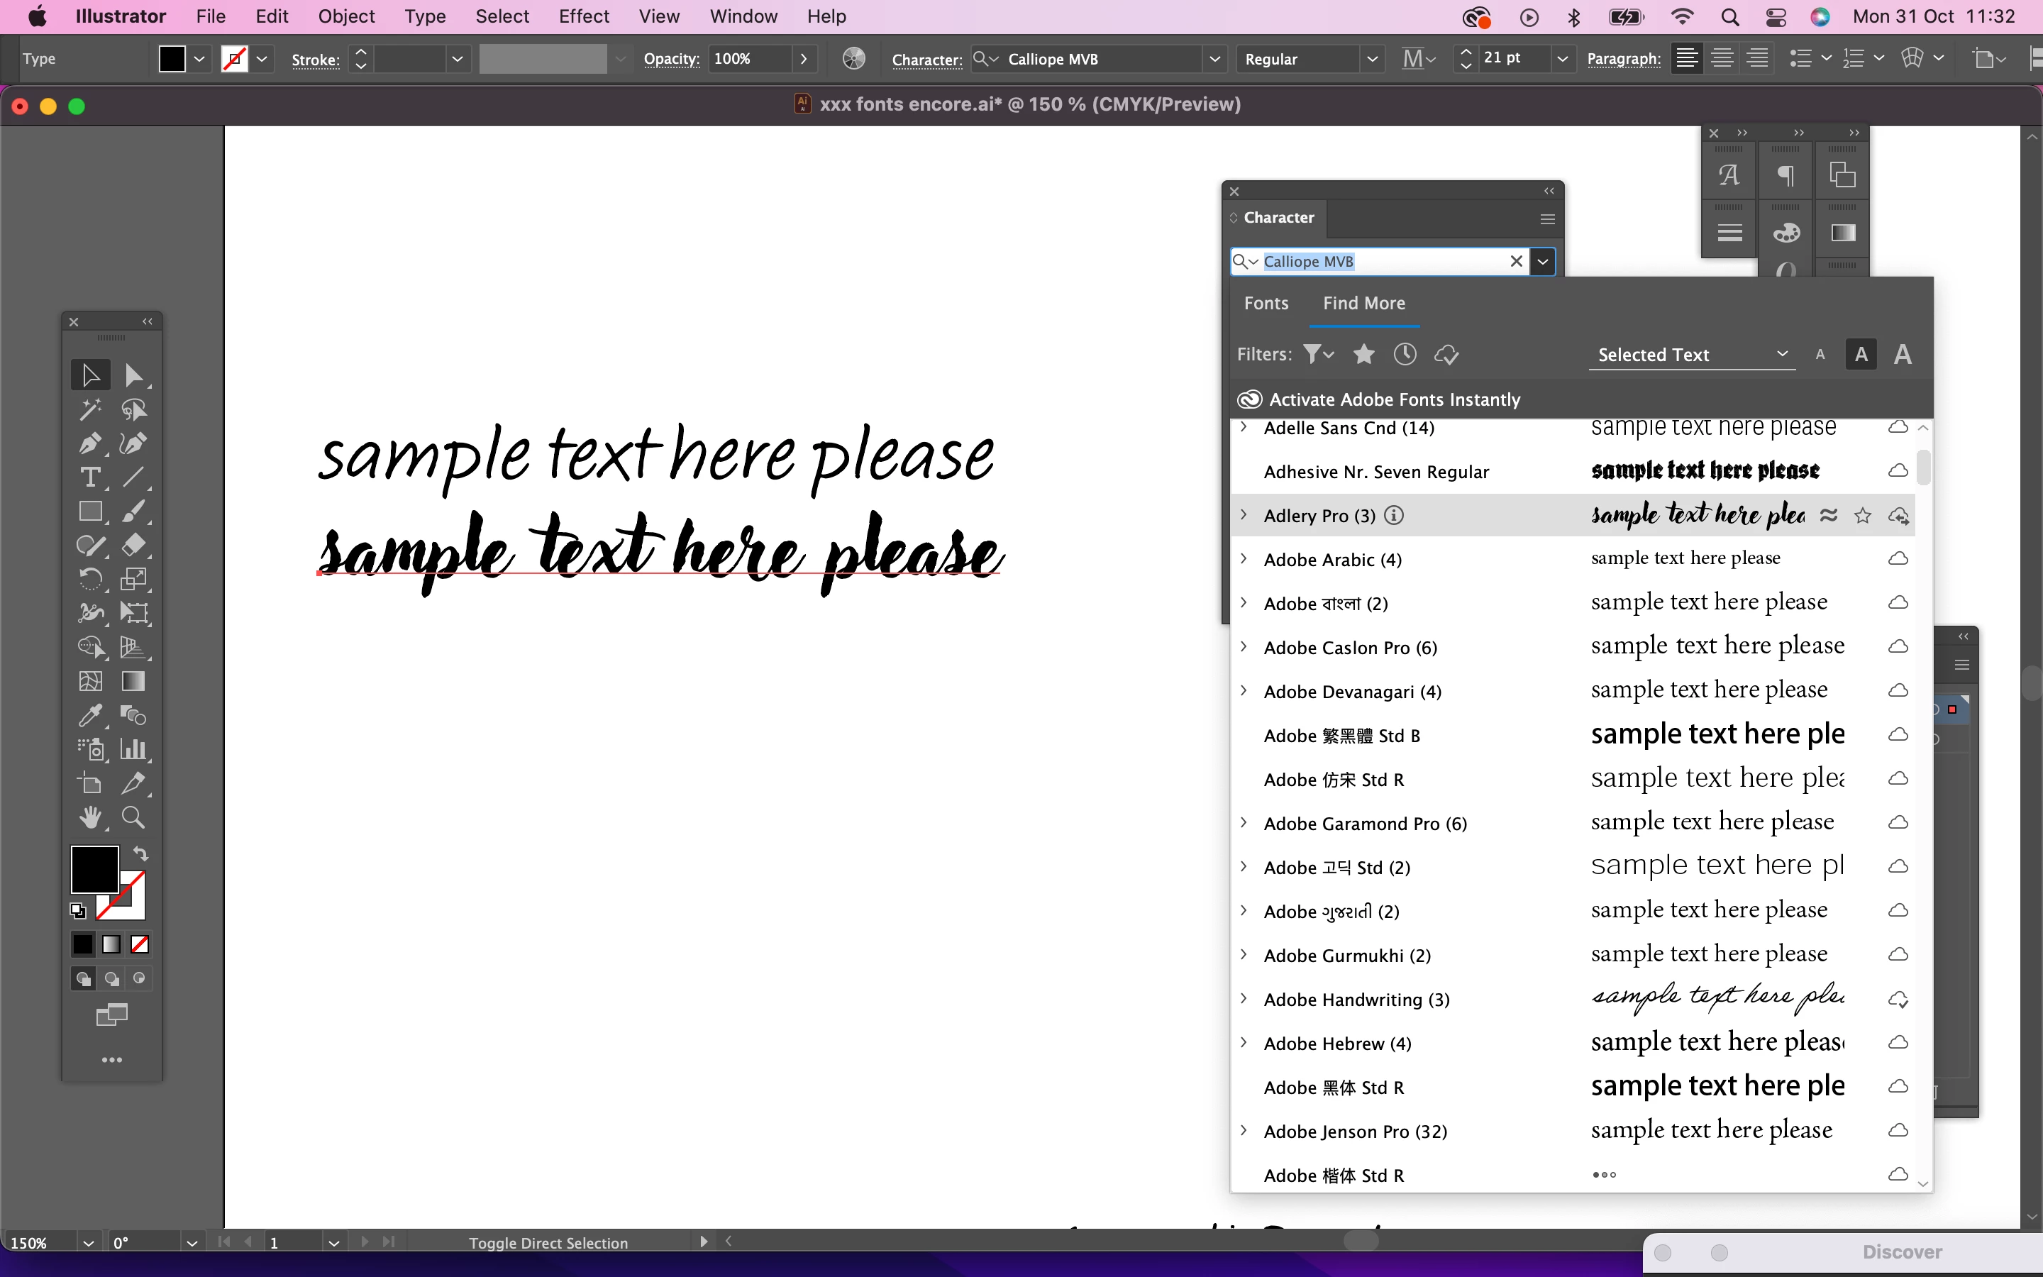
Task: Choose the Hand tool
Action: (90, 817)
